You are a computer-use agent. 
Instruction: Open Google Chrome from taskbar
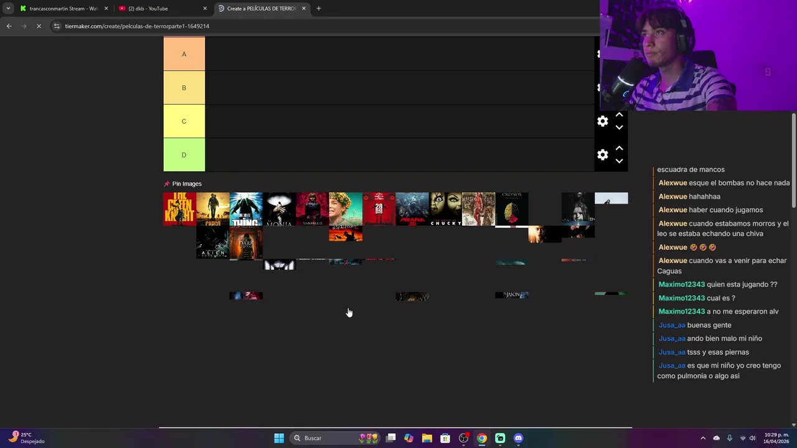(x=482, y=438)
